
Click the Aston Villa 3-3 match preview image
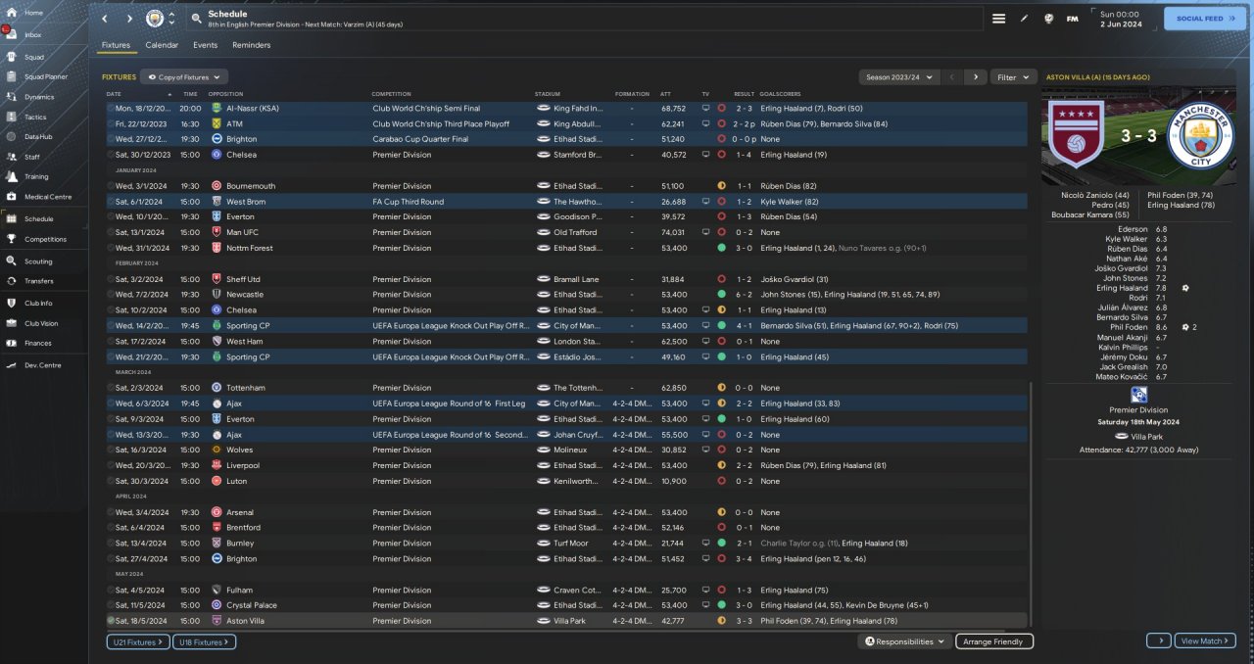coord(1140,136)
